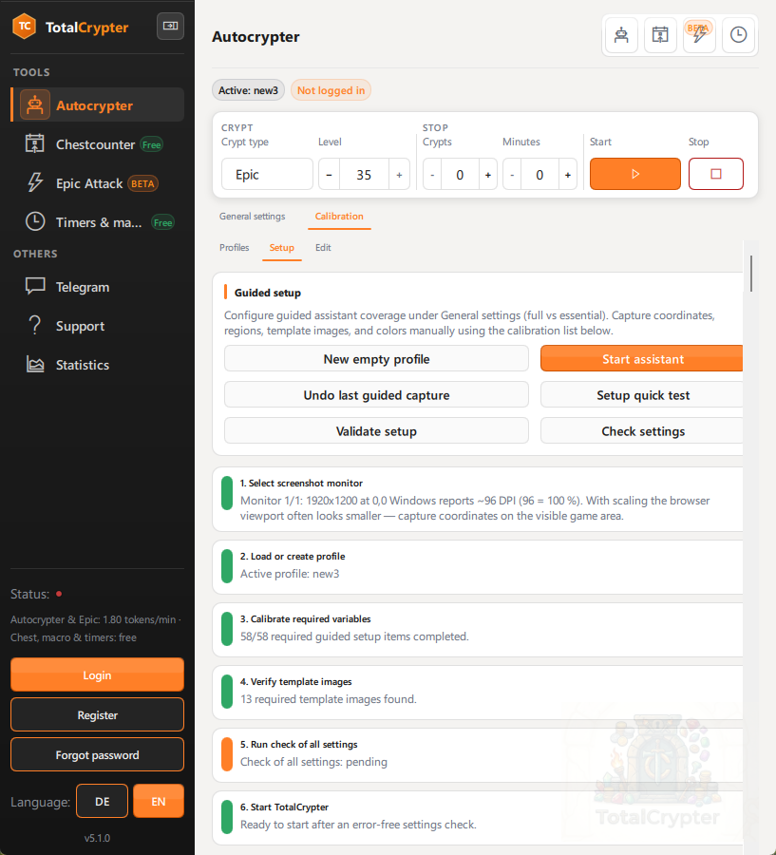This screenshot has width=776, height=855.
Task: Click the vertical scrollbar of the setup panel
Action: pos(751,274)
